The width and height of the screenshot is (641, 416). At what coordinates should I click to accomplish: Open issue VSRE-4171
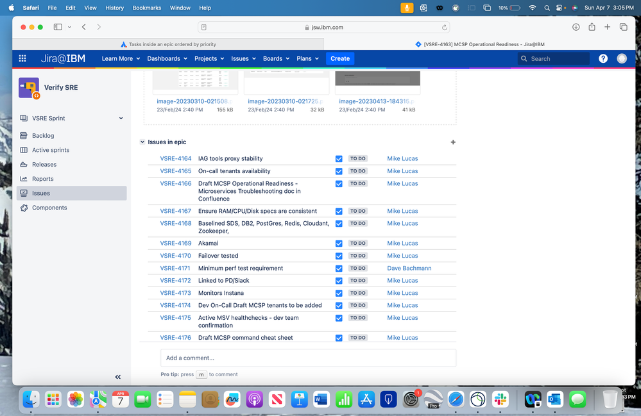tap(175, 268)
